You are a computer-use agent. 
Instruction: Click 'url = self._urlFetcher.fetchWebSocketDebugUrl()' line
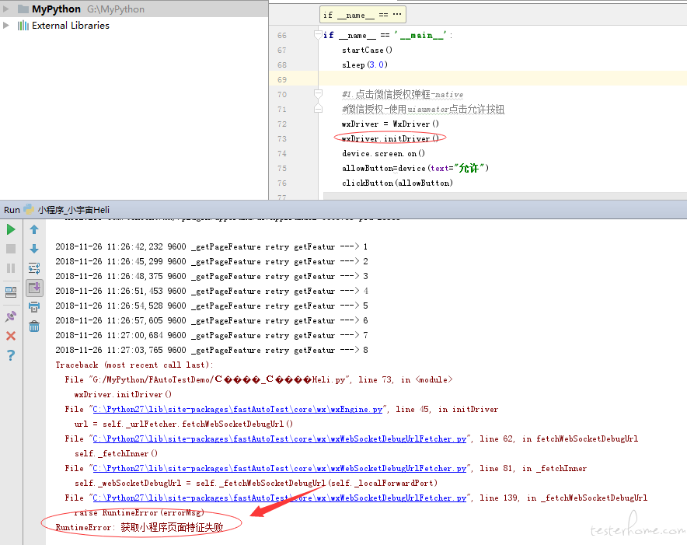coord(183,424)
